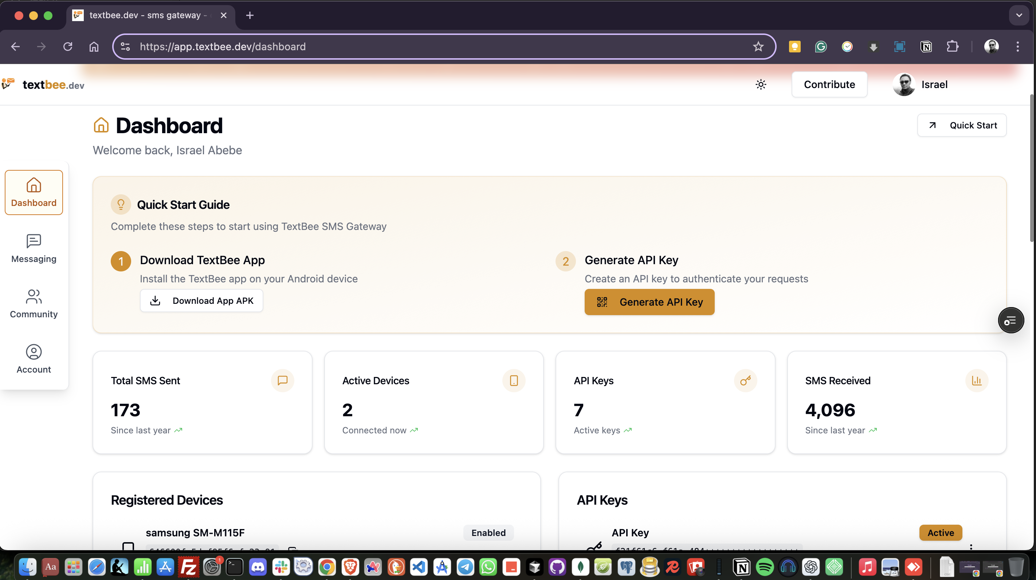
Task: Click the Grammarly extension icon
Action: click(821, 47)
